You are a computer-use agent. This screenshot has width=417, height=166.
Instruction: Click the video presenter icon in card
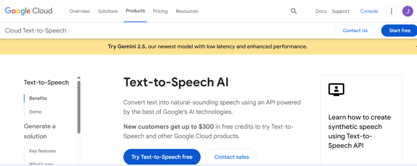tap(336, 90)
